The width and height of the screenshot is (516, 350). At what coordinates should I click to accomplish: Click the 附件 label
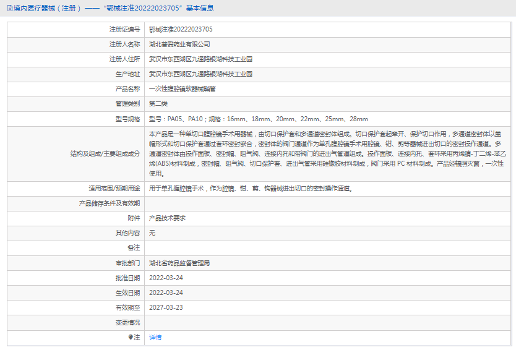coord(134,218)
